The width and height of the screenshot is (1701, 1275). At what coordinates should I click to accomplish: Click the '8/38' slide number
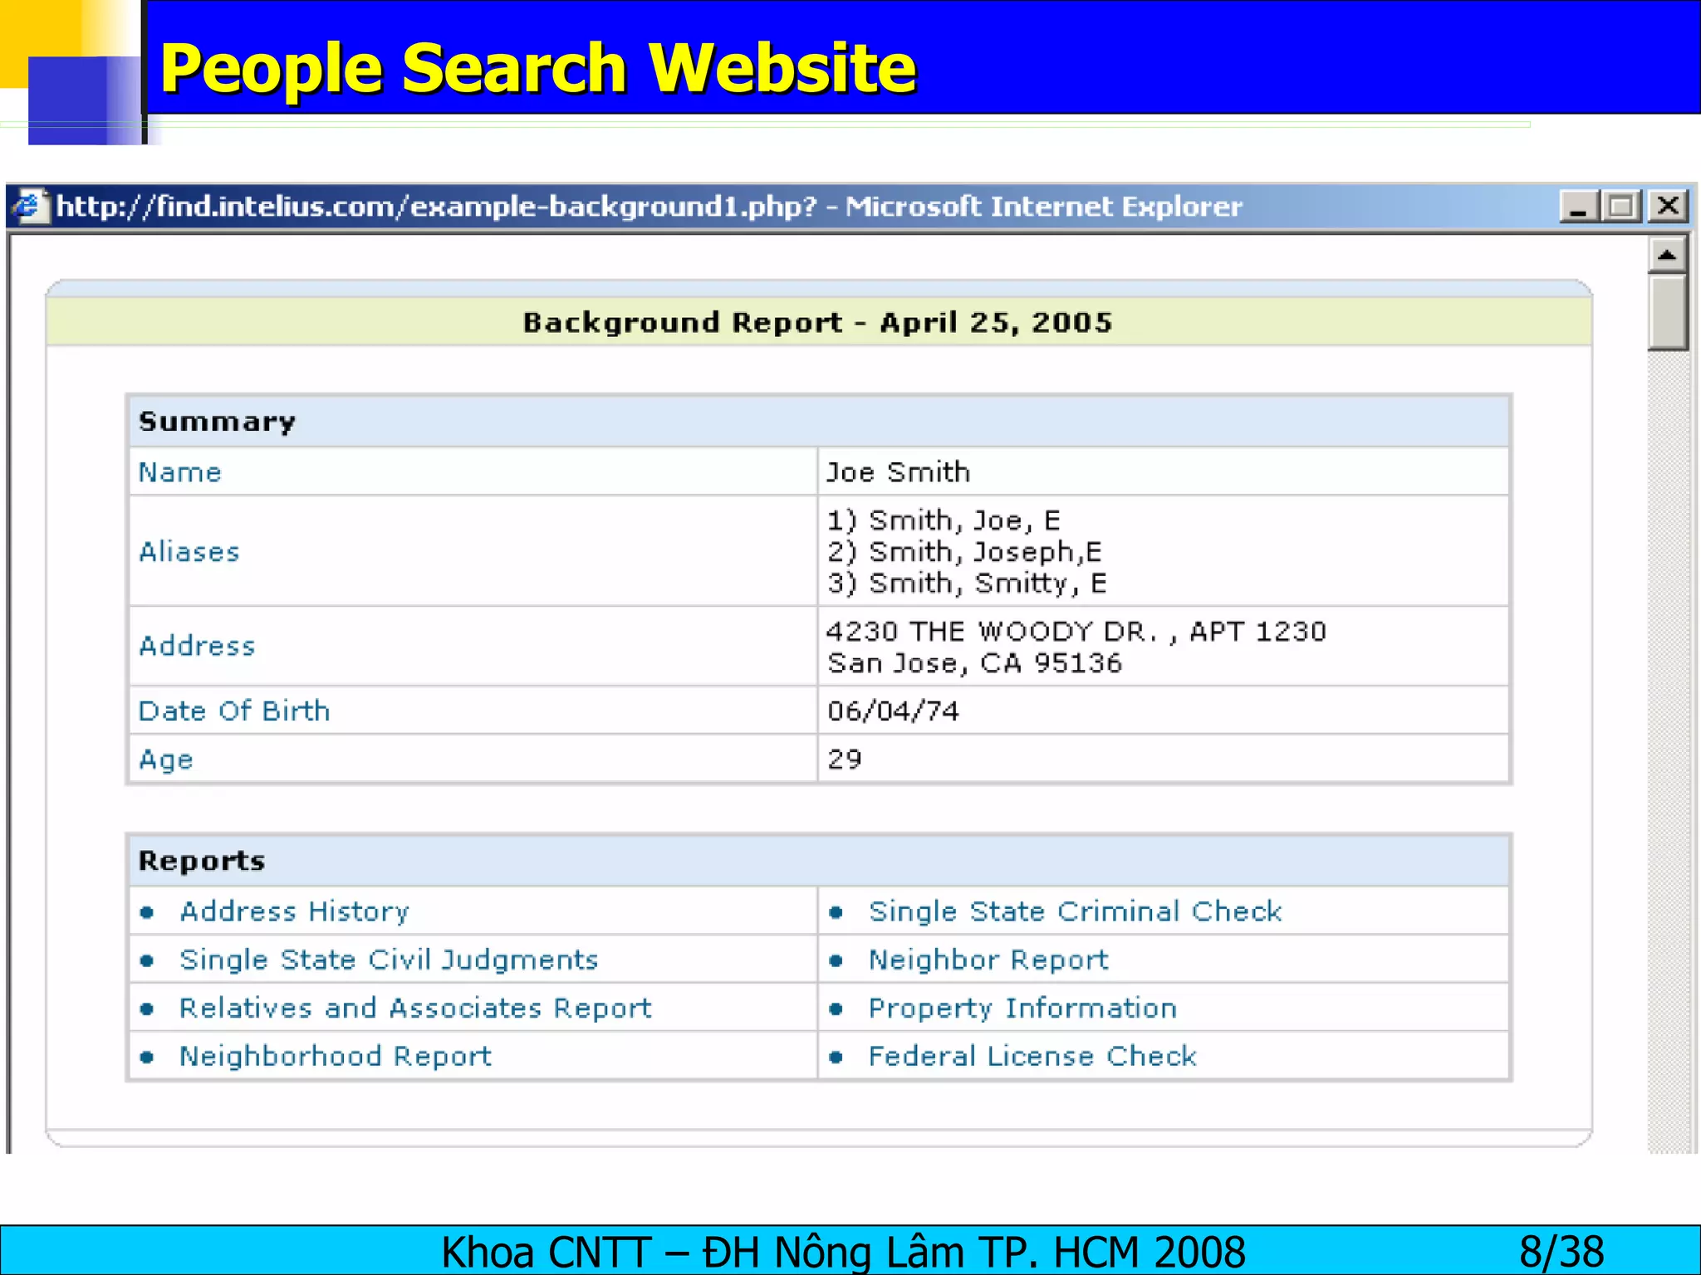coord(1561,1252)
